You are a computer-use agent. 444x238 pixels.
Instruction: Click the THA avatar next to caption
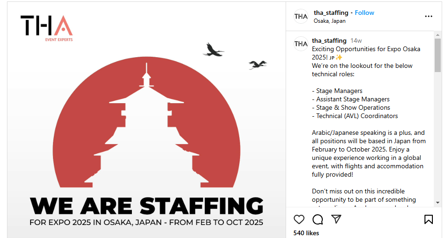(301, 44)
